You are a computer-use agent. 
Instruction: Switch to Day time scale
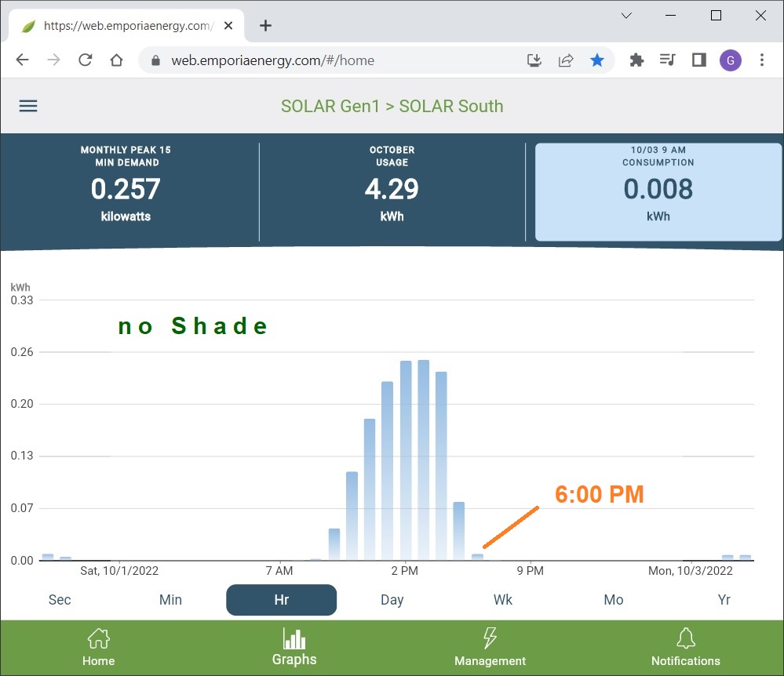tap(392, 600)
